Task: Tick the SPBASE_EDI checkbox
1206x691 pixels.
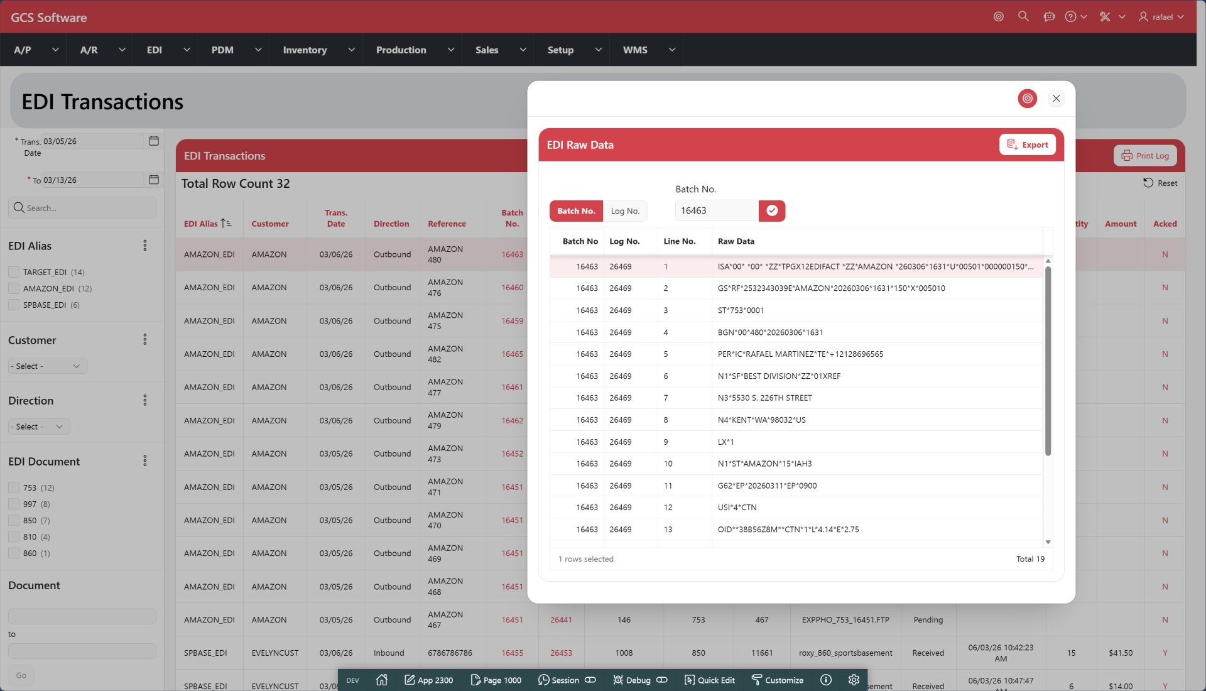Action: (14, 305)
